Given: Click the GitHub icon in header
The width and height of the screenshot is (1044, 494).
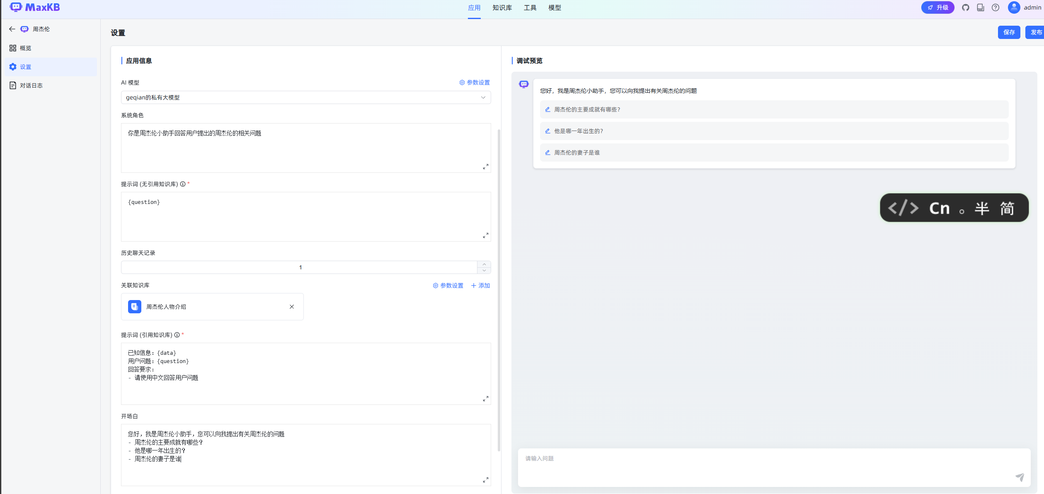Looking at the screenshot, I should coord(965,7).
